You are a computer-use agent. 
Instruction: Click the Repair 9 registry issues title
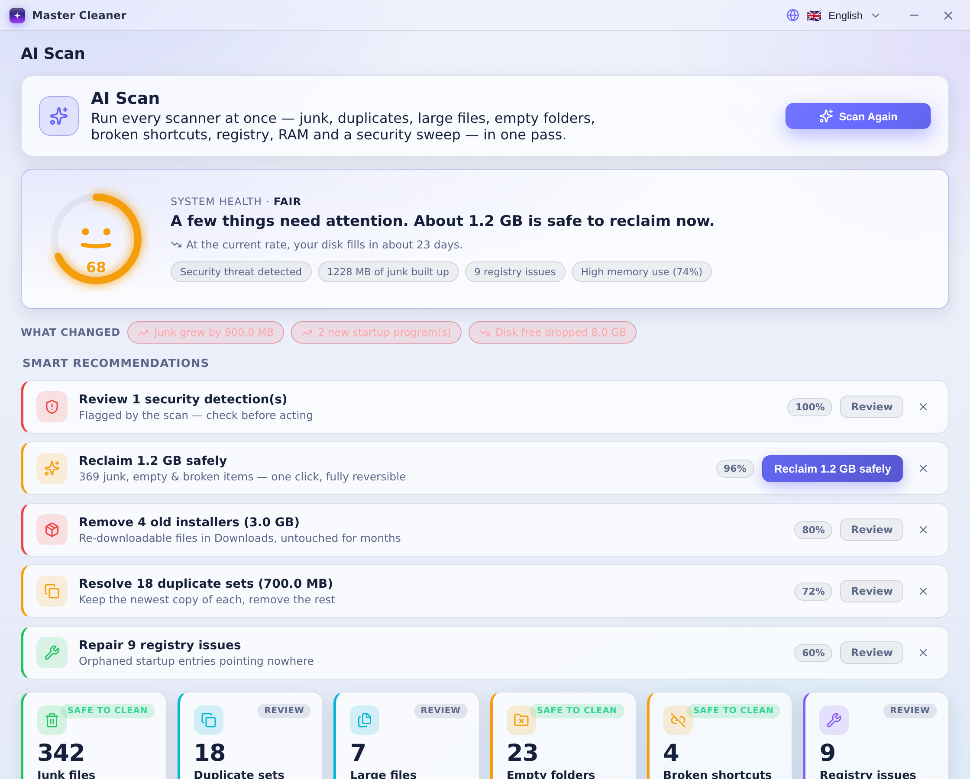pos(160,645)
